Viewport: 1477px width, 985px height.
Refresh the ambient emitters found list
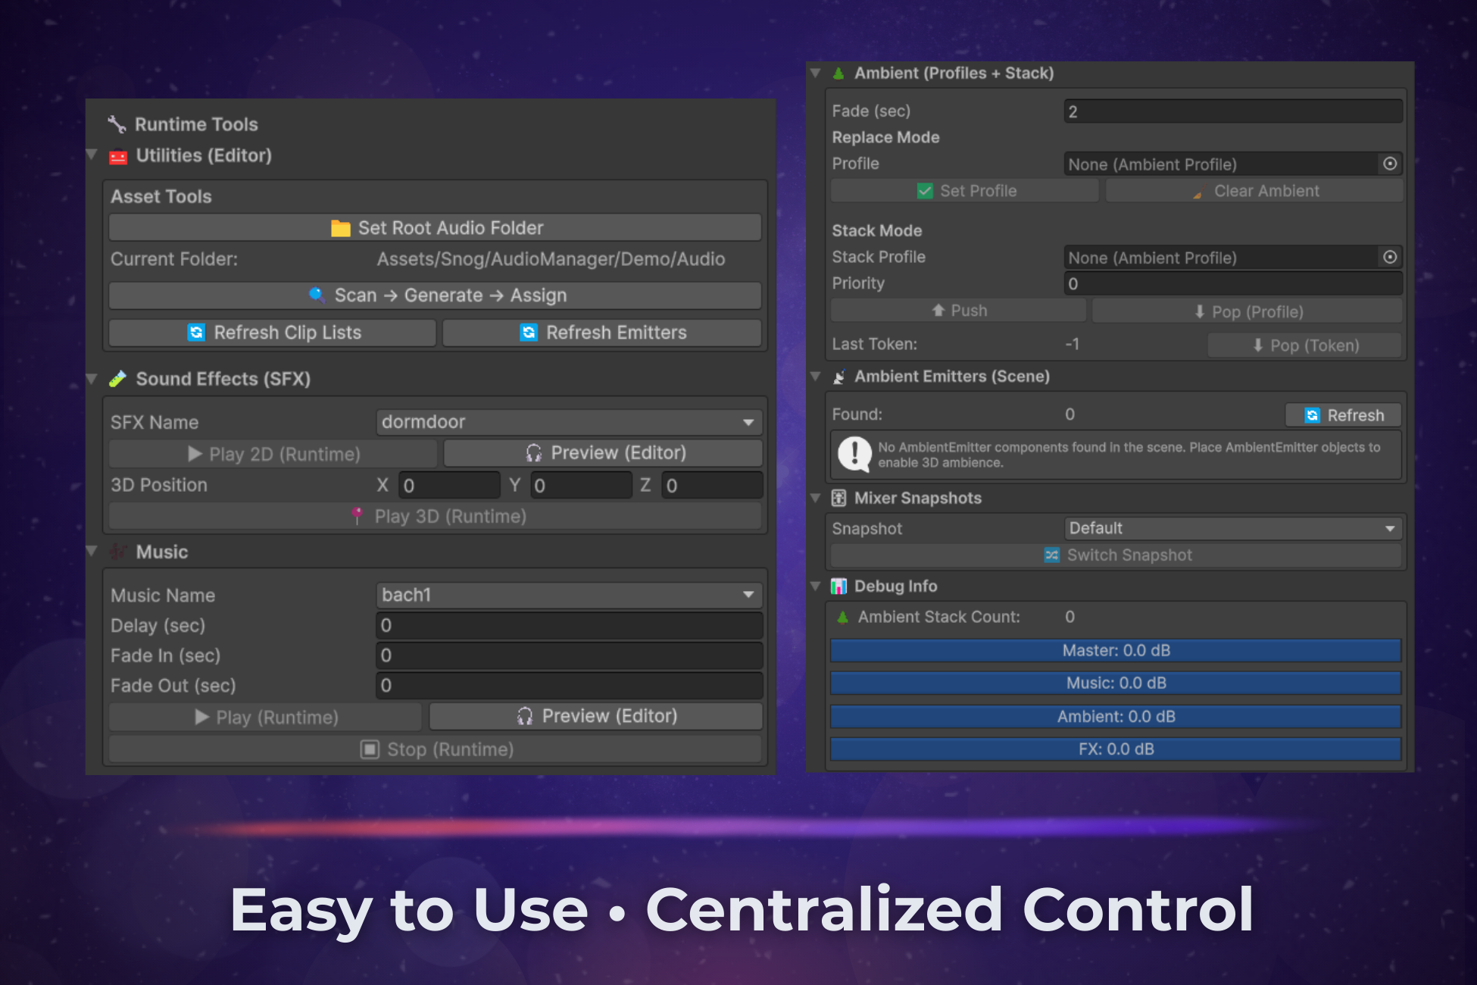click(x=1343, y=415)
